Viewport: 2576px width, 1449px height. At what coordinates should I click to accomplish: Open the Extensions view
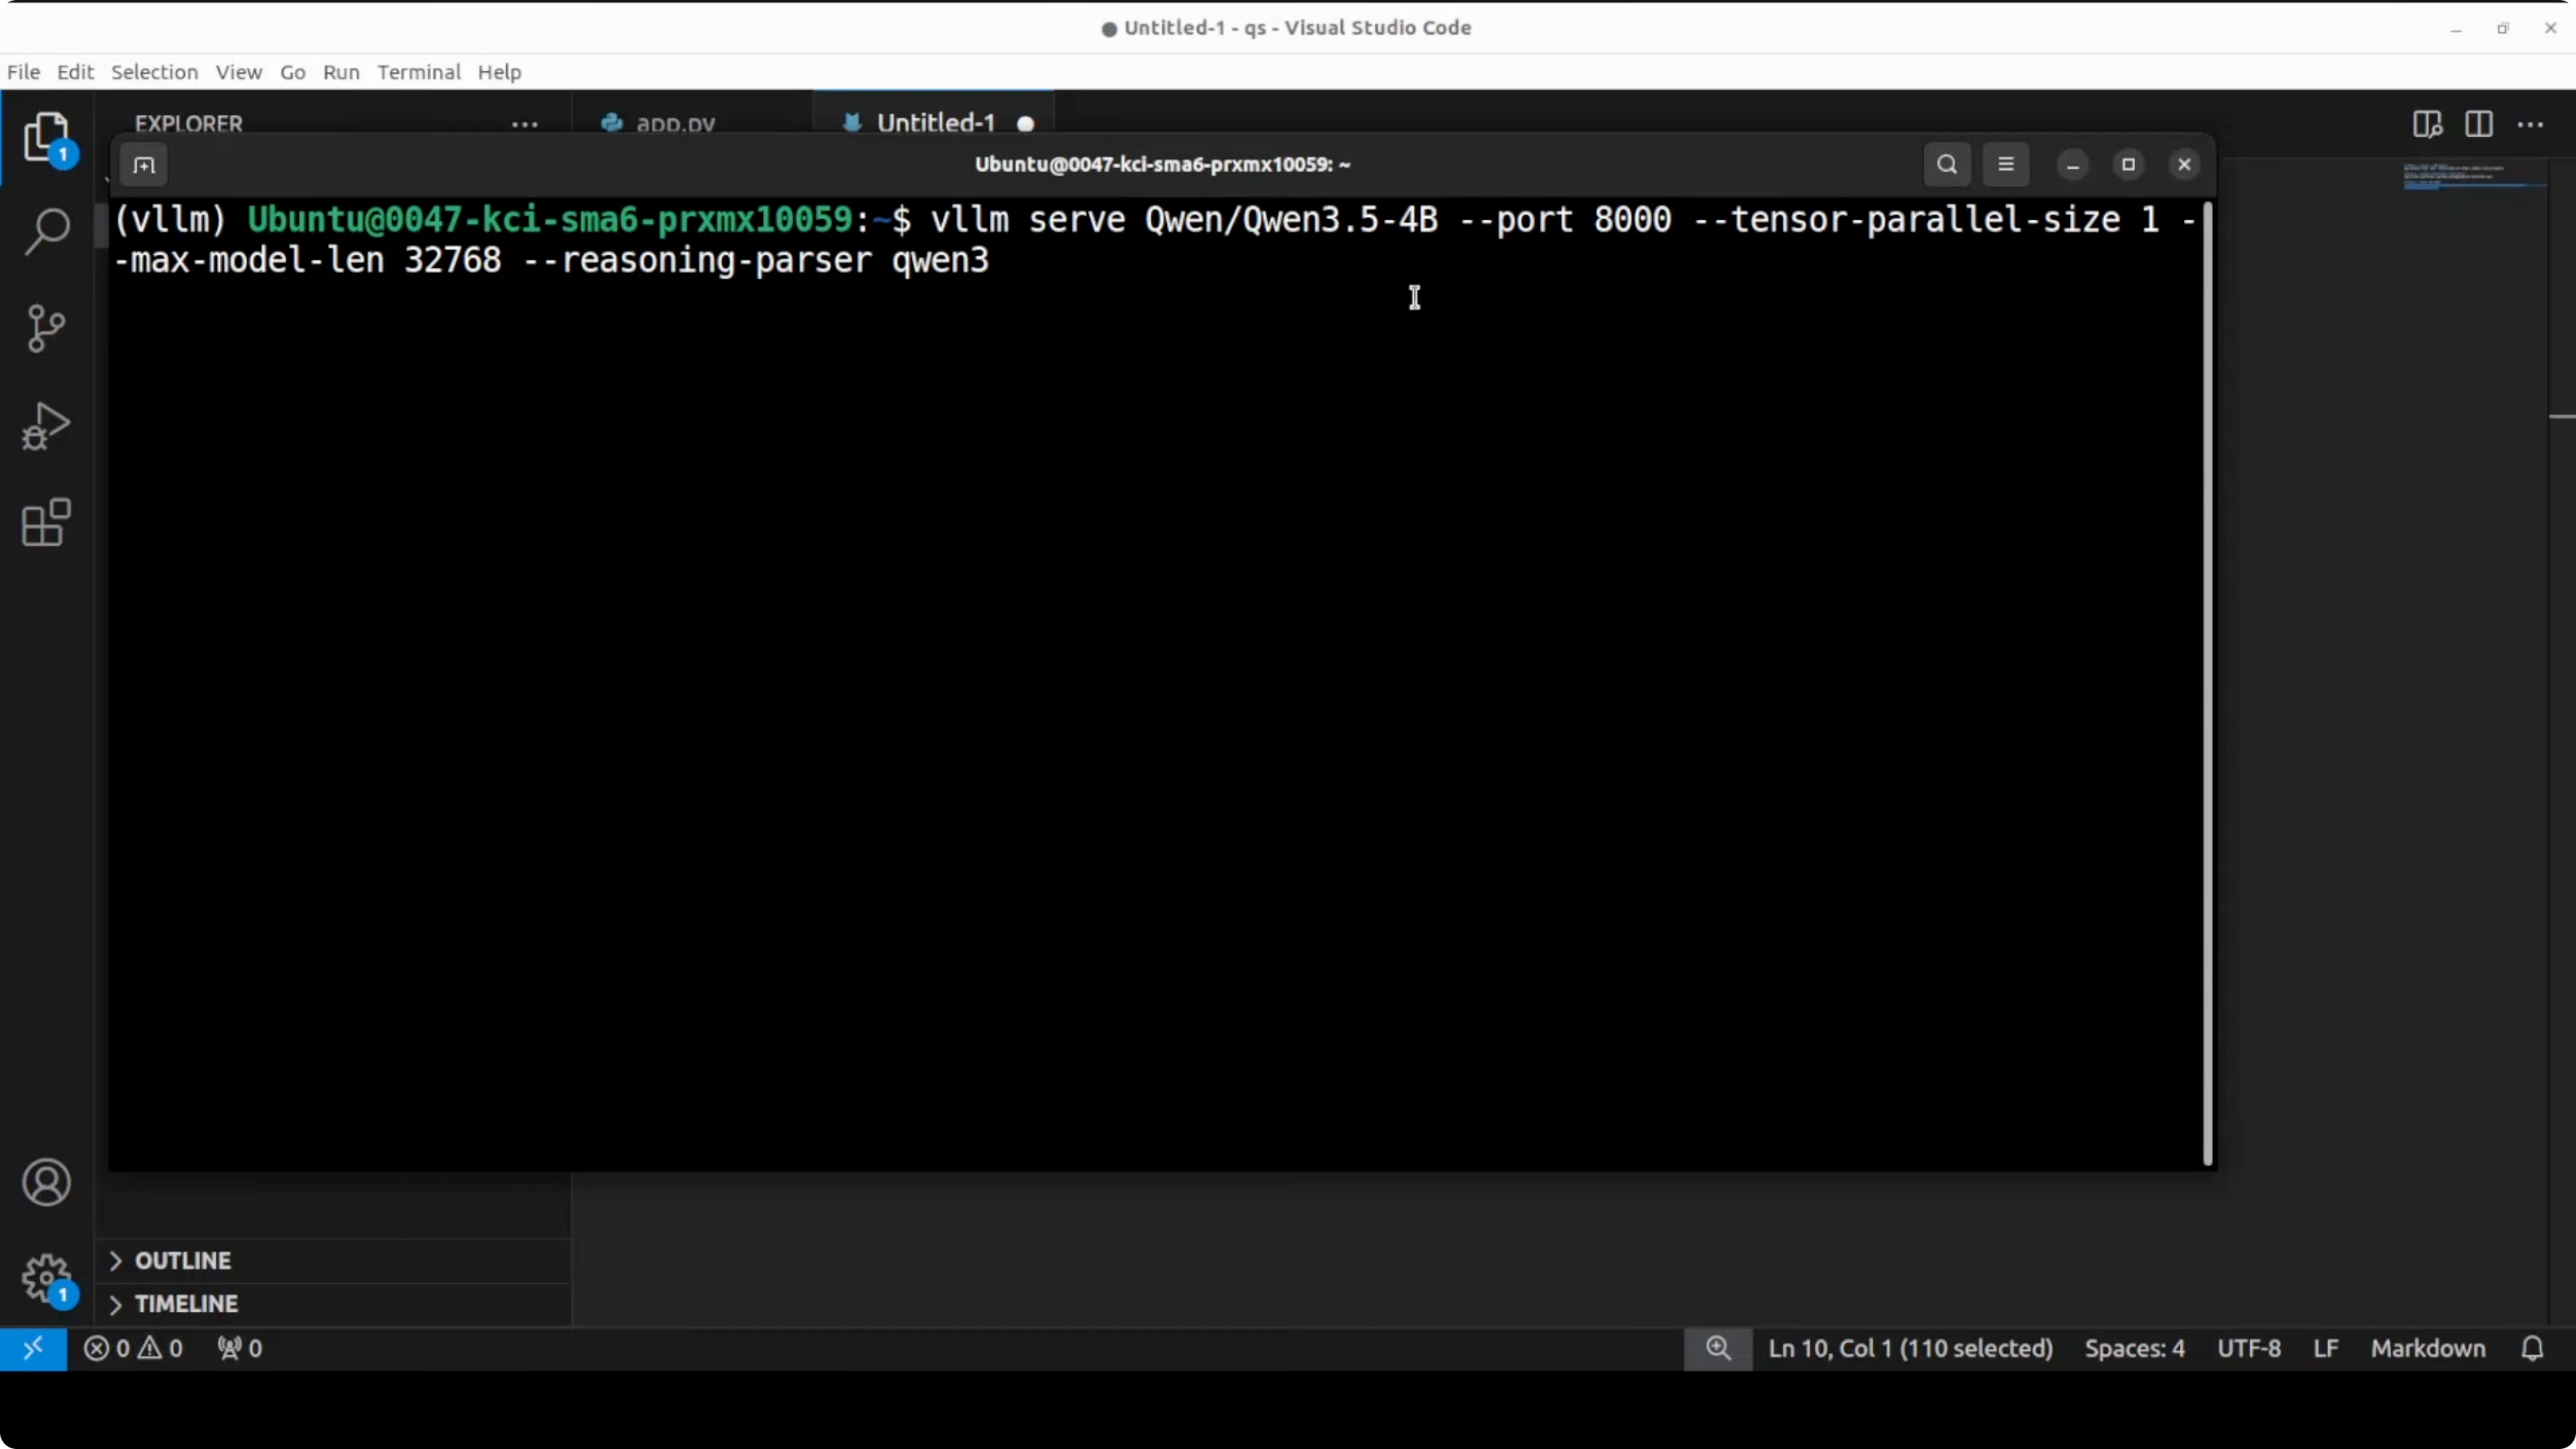[46, 522]
